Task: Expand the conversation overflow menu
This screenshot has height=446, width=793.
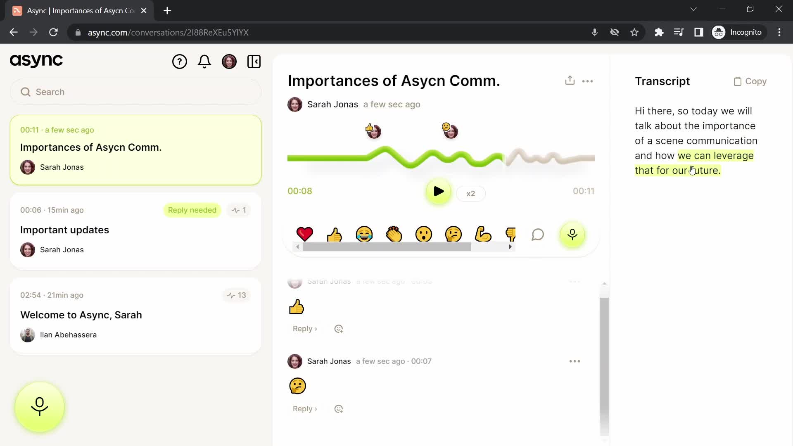Action: pyautogui.click(x=589, y=81)
